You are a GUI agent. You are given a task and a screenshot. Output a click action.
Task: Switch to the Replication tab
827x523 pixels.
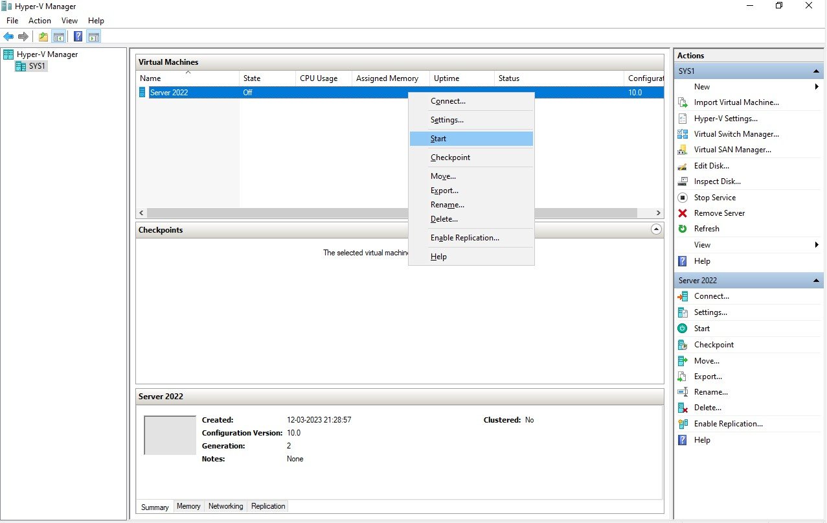click(268, 506)
